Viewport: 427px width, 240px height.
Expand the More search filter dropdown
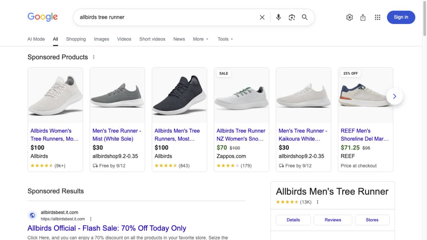201,39
